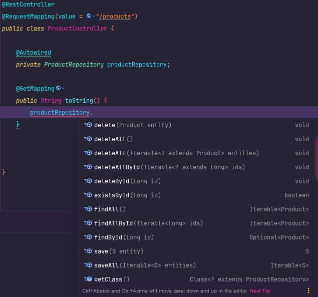Select findAllById(Iterable<Long> ids) suggestion
The width and height of the screenshot is (318, 297).
pyautogui.click(x=148, y=223)
